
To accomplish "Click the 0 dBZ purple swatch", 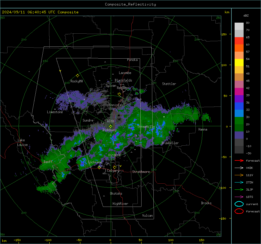I will pyautogui.click(x=239, y=135).
